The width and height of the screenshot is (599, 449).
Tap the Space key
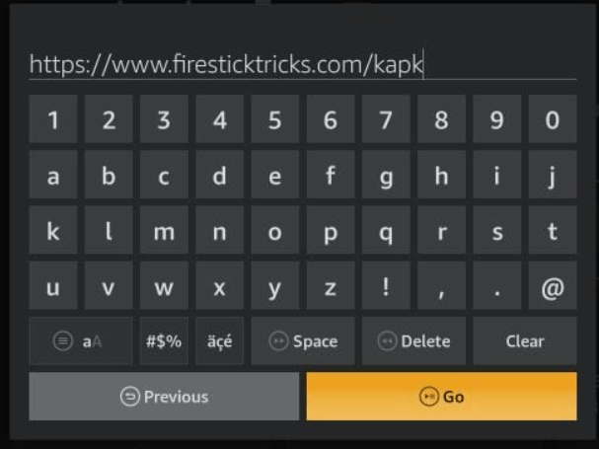(303, 340)
